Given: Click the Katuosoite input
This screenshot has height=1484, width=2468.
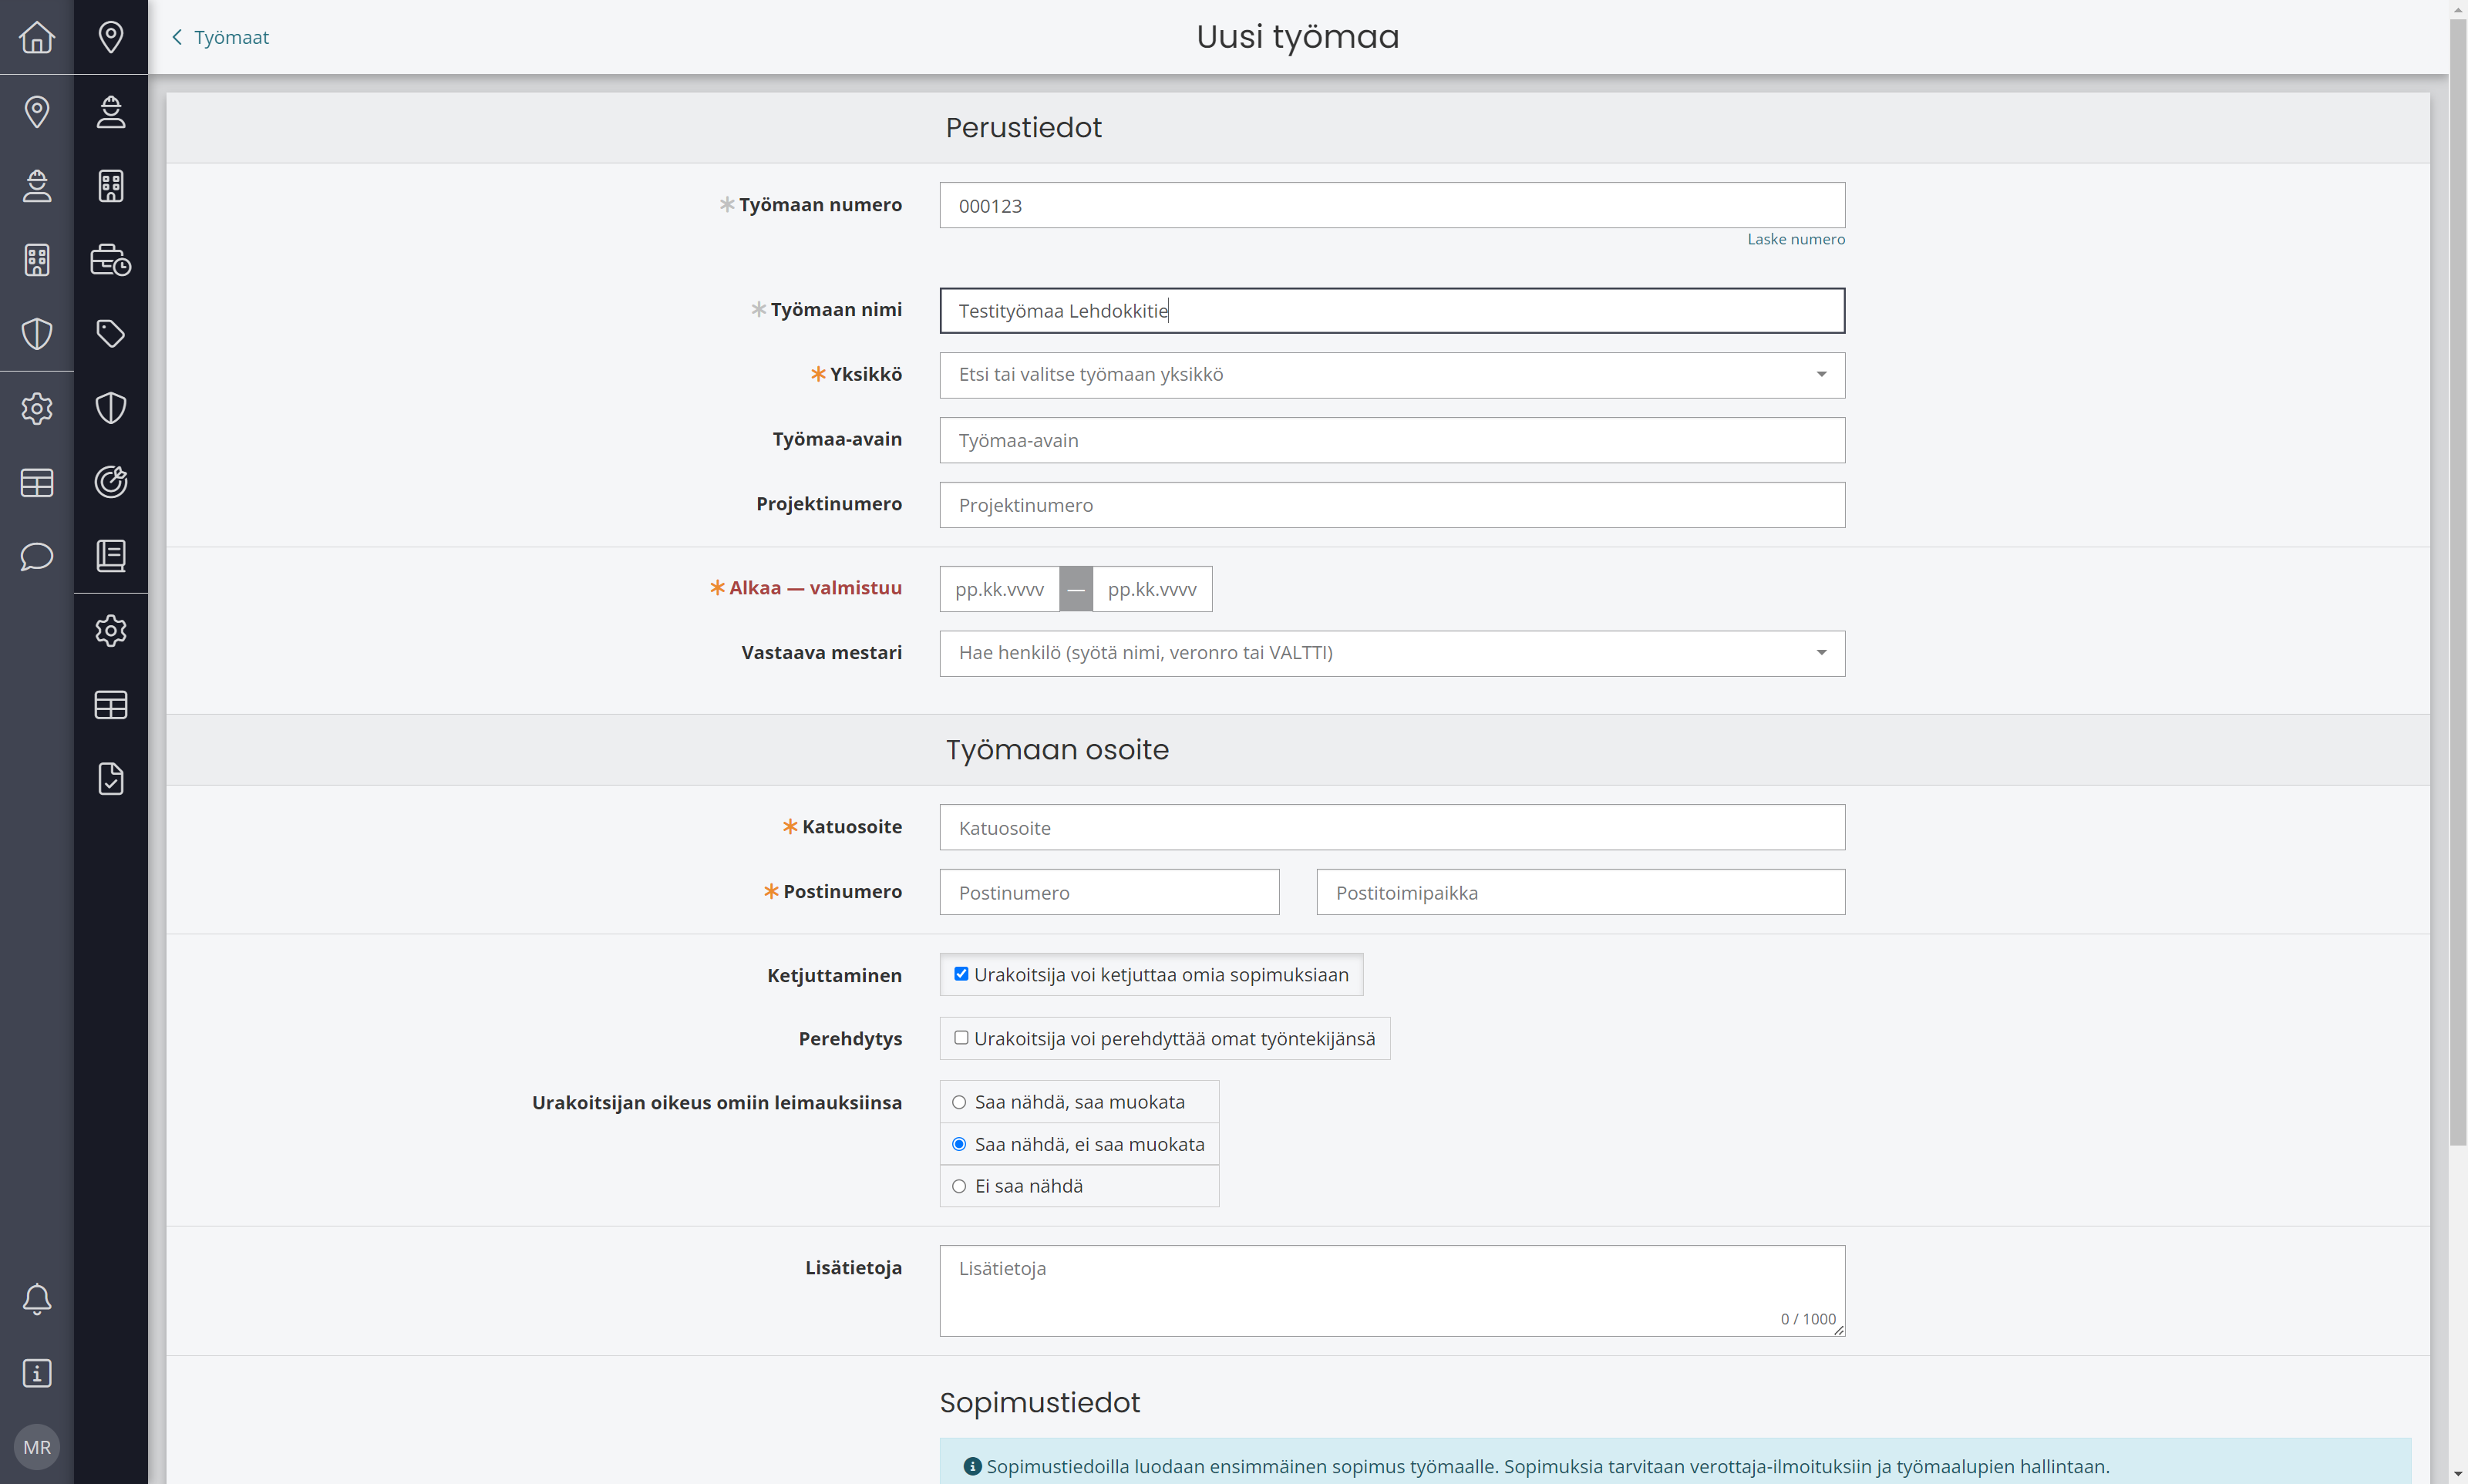Looking at the screenshot, I should [1392, 827].
